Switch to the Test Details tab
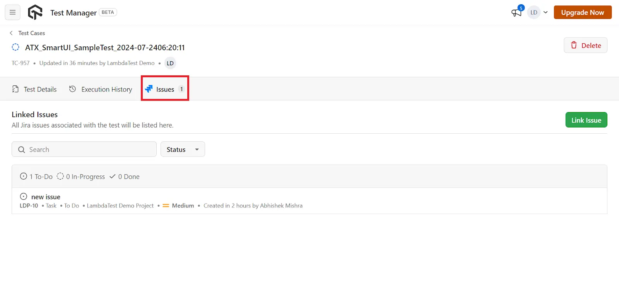 pos(34,89)
